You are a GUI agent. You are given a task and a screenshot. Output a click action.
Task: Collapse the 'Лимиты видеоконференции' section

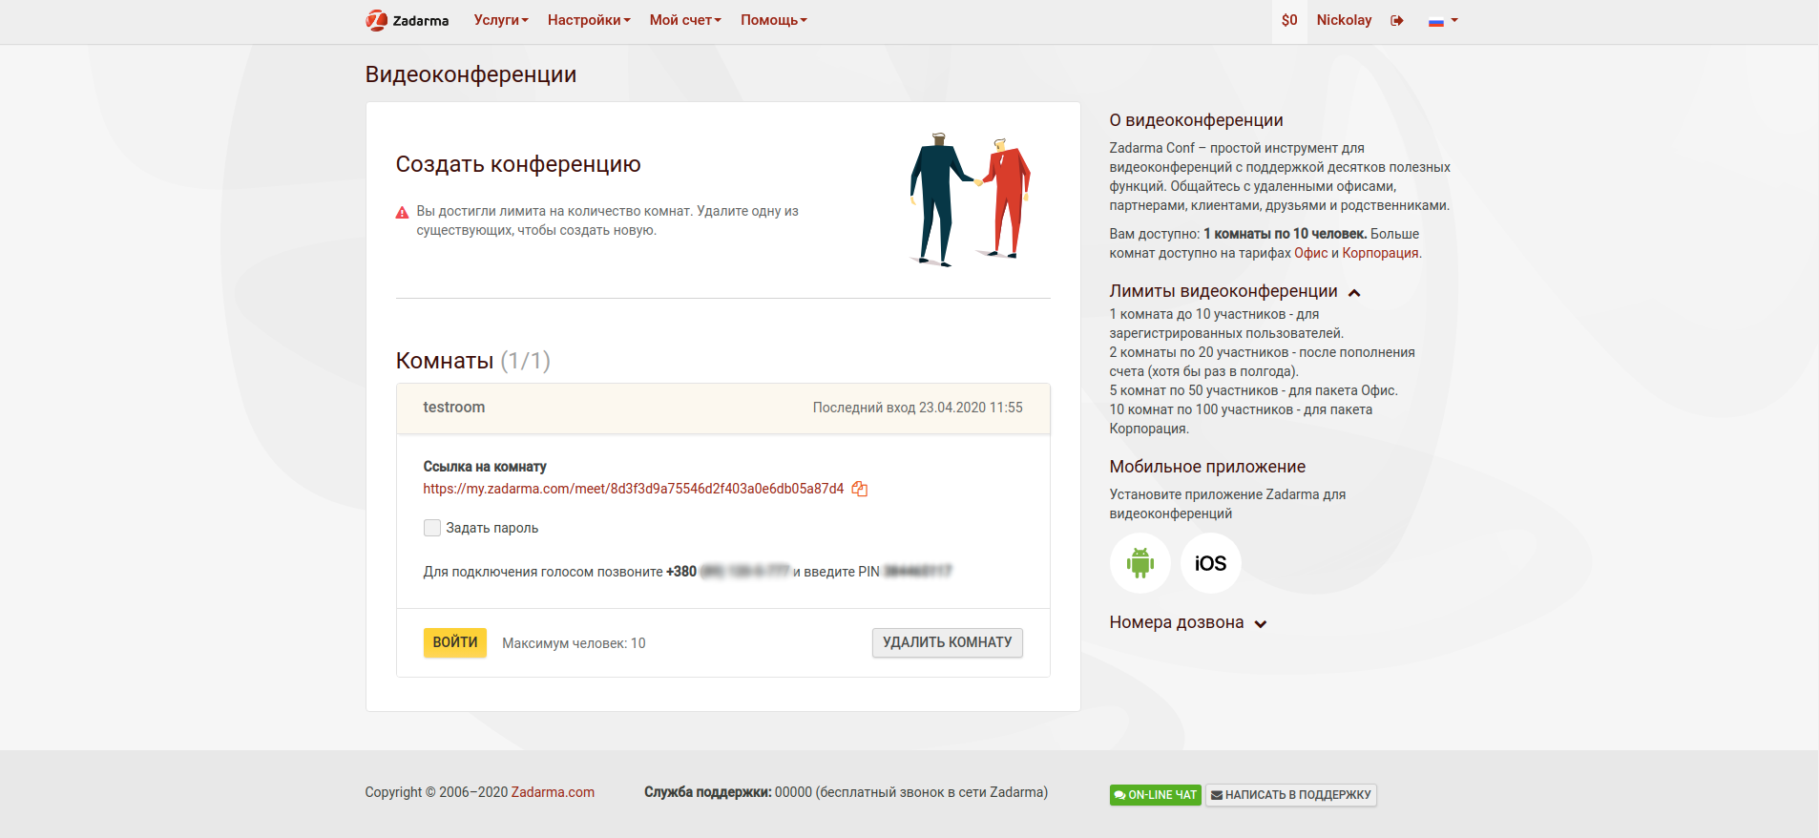pyautogui.click(x=1354, y=293)
